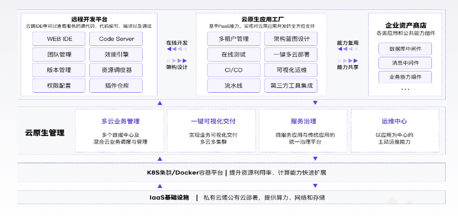Click the left-pointing arrows below 能力复用
Image resolution: width=458 pixels, height=216 pixels.
point(348,49)
